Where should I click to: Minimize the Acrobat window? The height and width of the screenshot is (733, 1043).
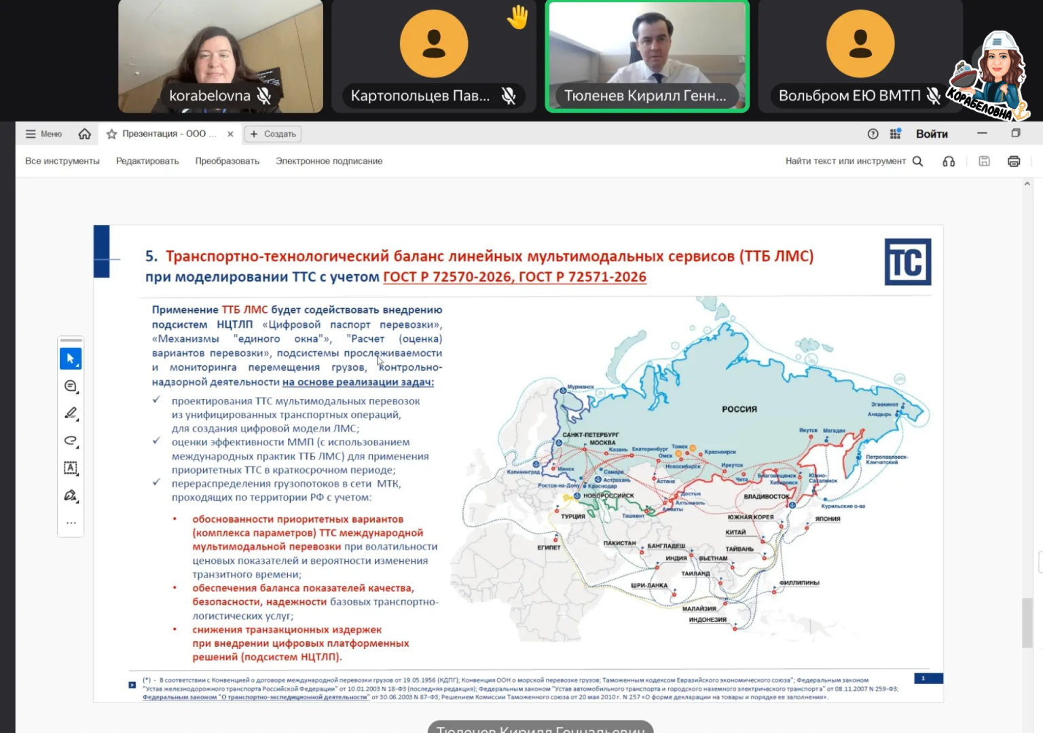tap(982, 133)
